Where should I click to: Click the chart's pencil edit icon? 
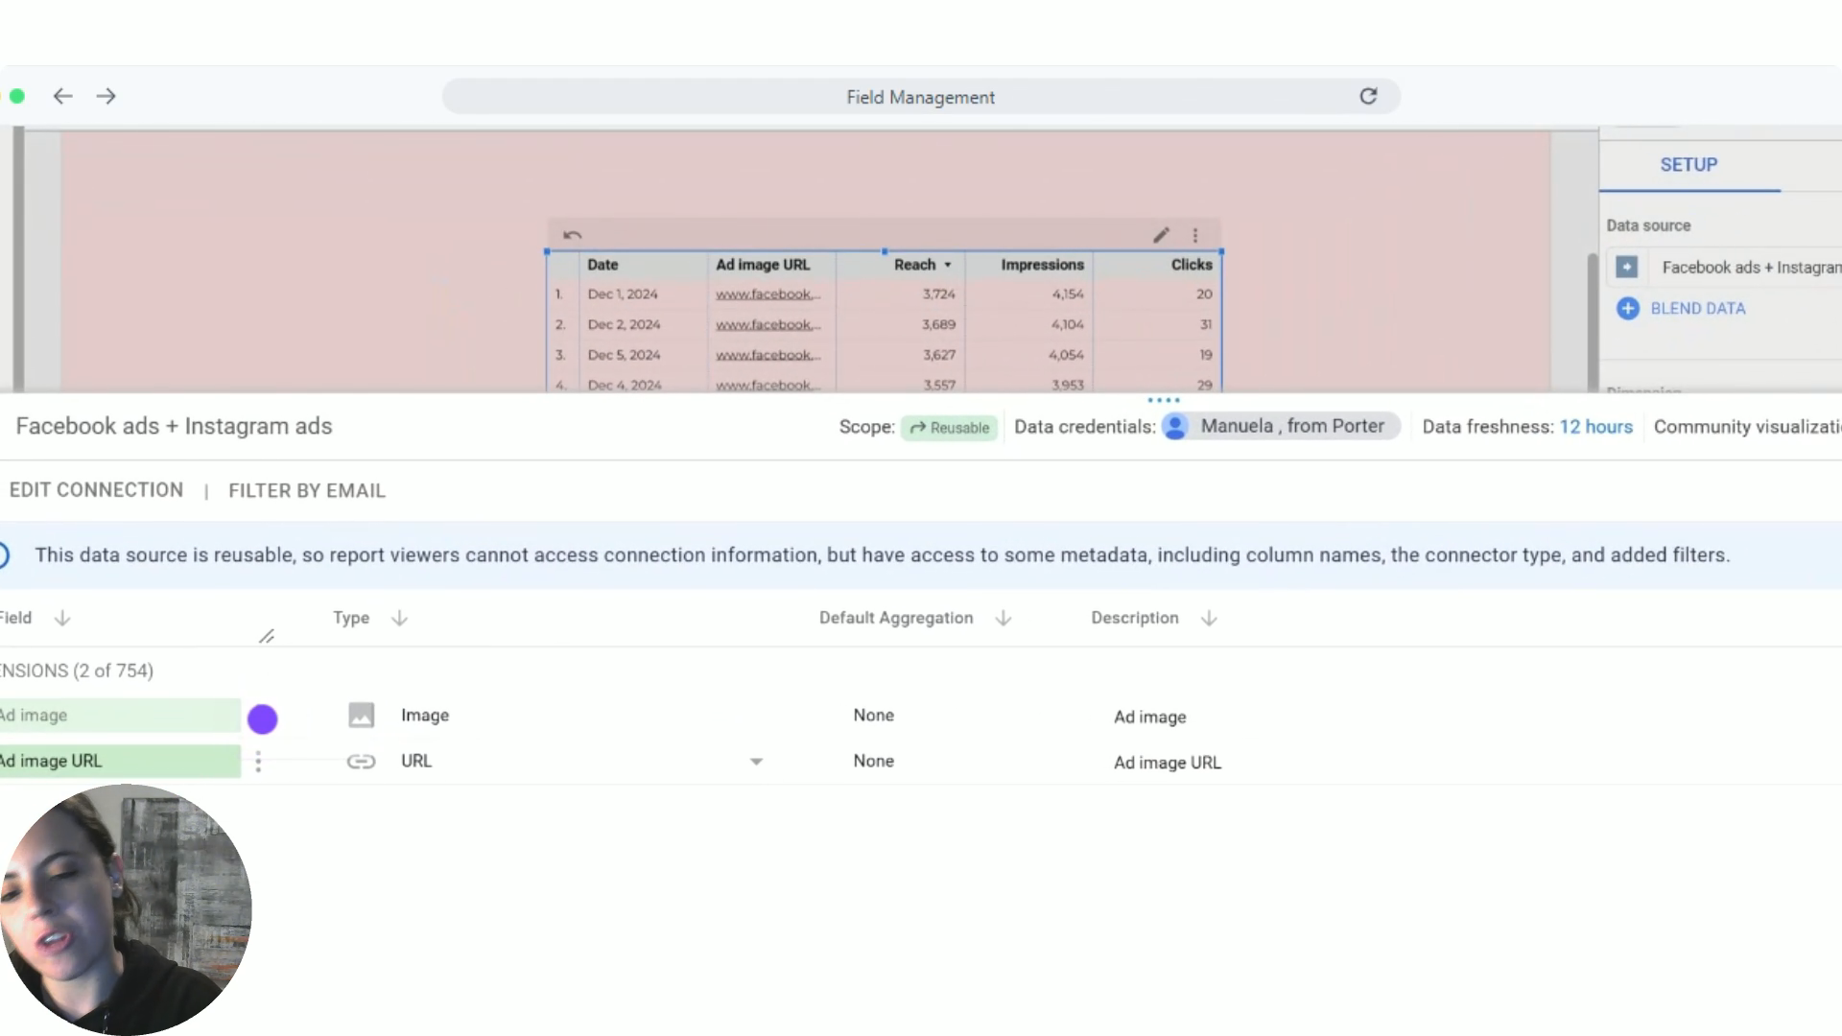pyautogui.click(x=1161, y=235)
